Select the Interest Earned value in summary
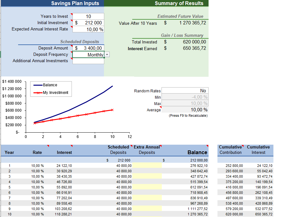The height and width of the screenshot is (217, 282). click(x=194, y=49)
